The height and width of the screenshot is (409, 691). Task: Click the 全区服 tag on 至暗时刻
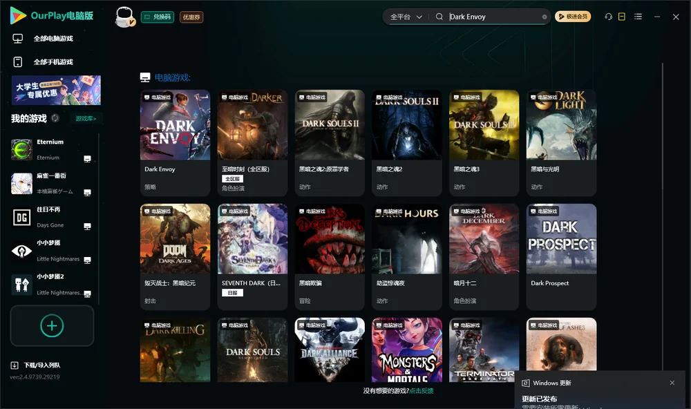(x=232, y=178)
